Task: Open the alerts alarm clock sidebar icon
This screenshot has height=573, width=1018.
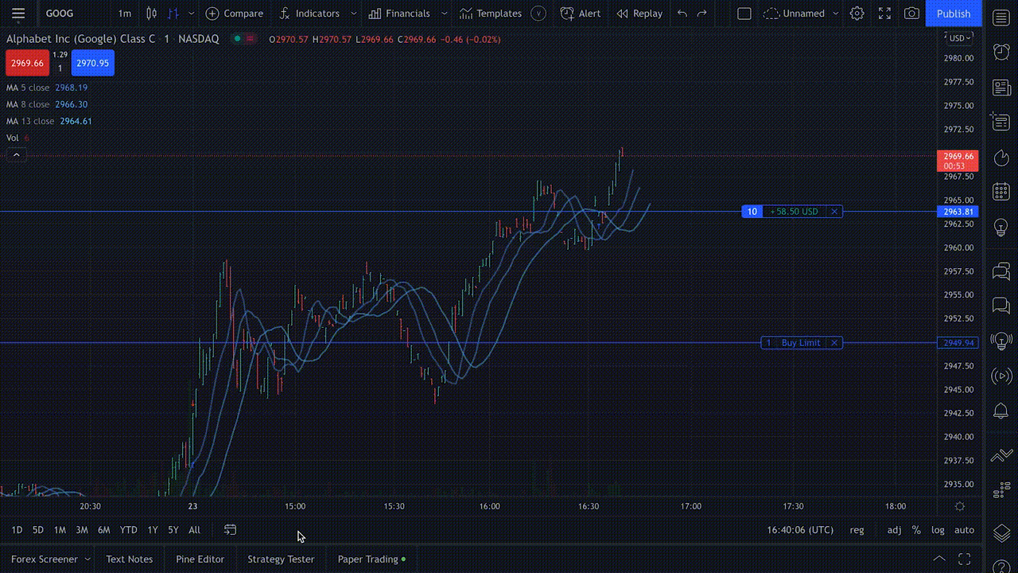Action: click(1001, 53)
